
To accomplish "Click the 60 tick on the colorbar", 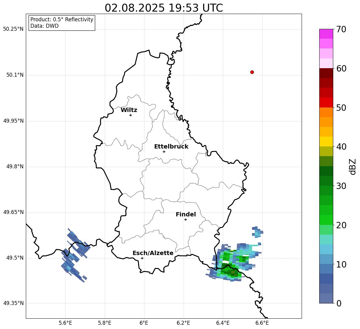I will tap(341, 68).
